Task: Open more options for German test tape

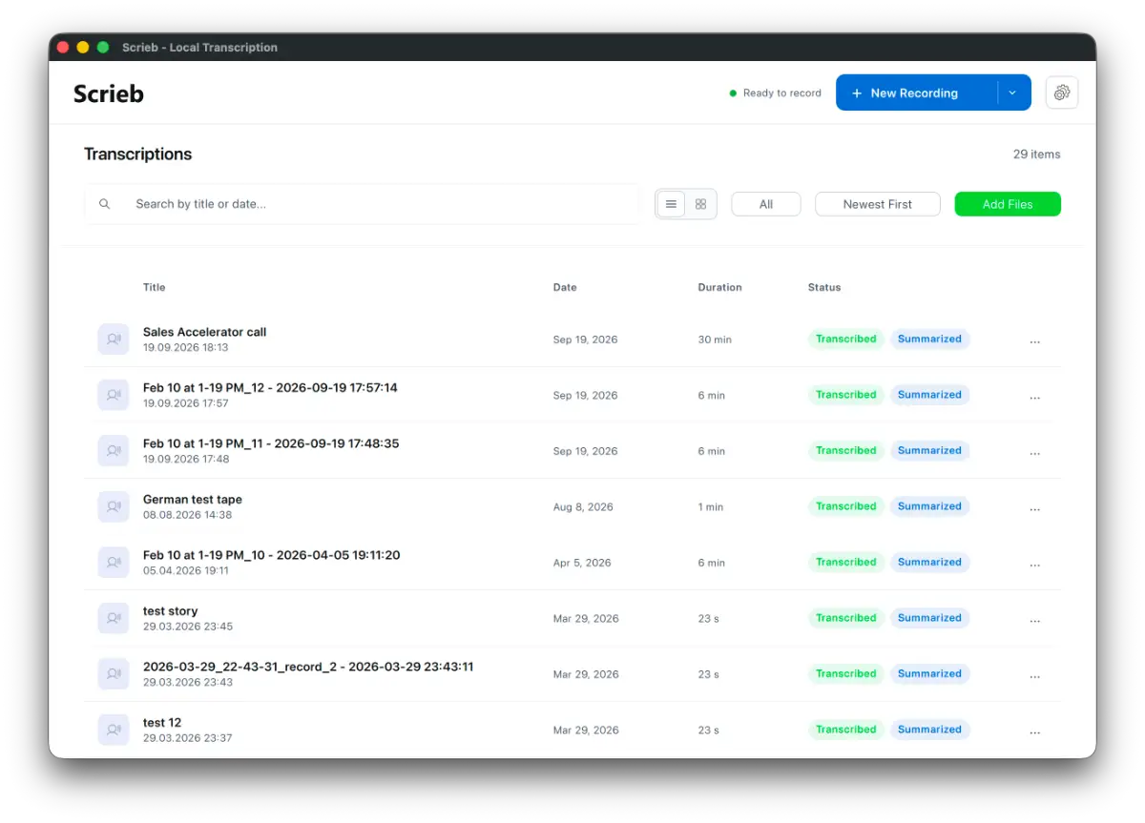Action: [1035, 508]
